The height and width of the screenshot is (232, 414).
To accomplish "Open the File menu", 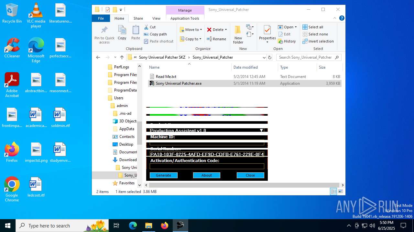I will [101, 18].
